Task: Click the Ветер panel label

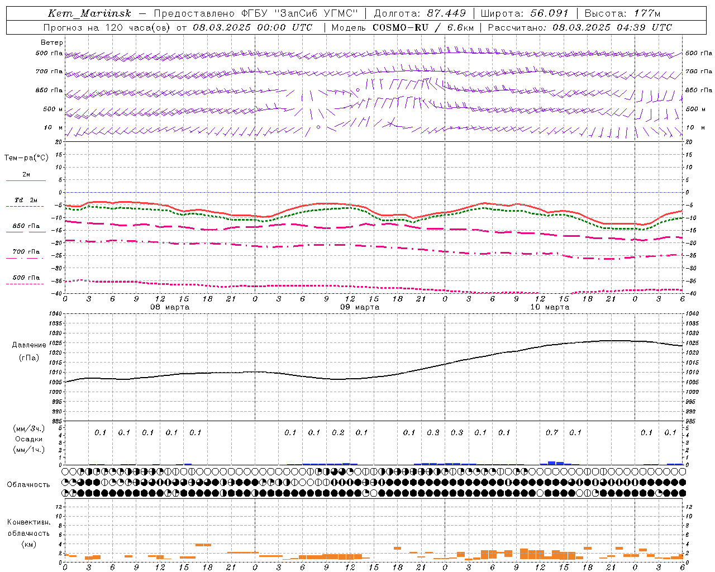Action: pyautogui.click(x=52, y=42)
